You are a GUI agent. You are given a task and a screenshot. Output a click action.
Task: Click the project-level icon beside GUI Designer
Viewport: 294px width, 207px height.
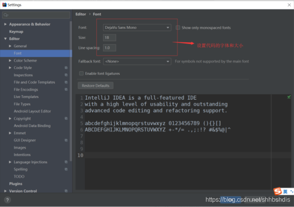pyautogui.click(x=66, y=140)
